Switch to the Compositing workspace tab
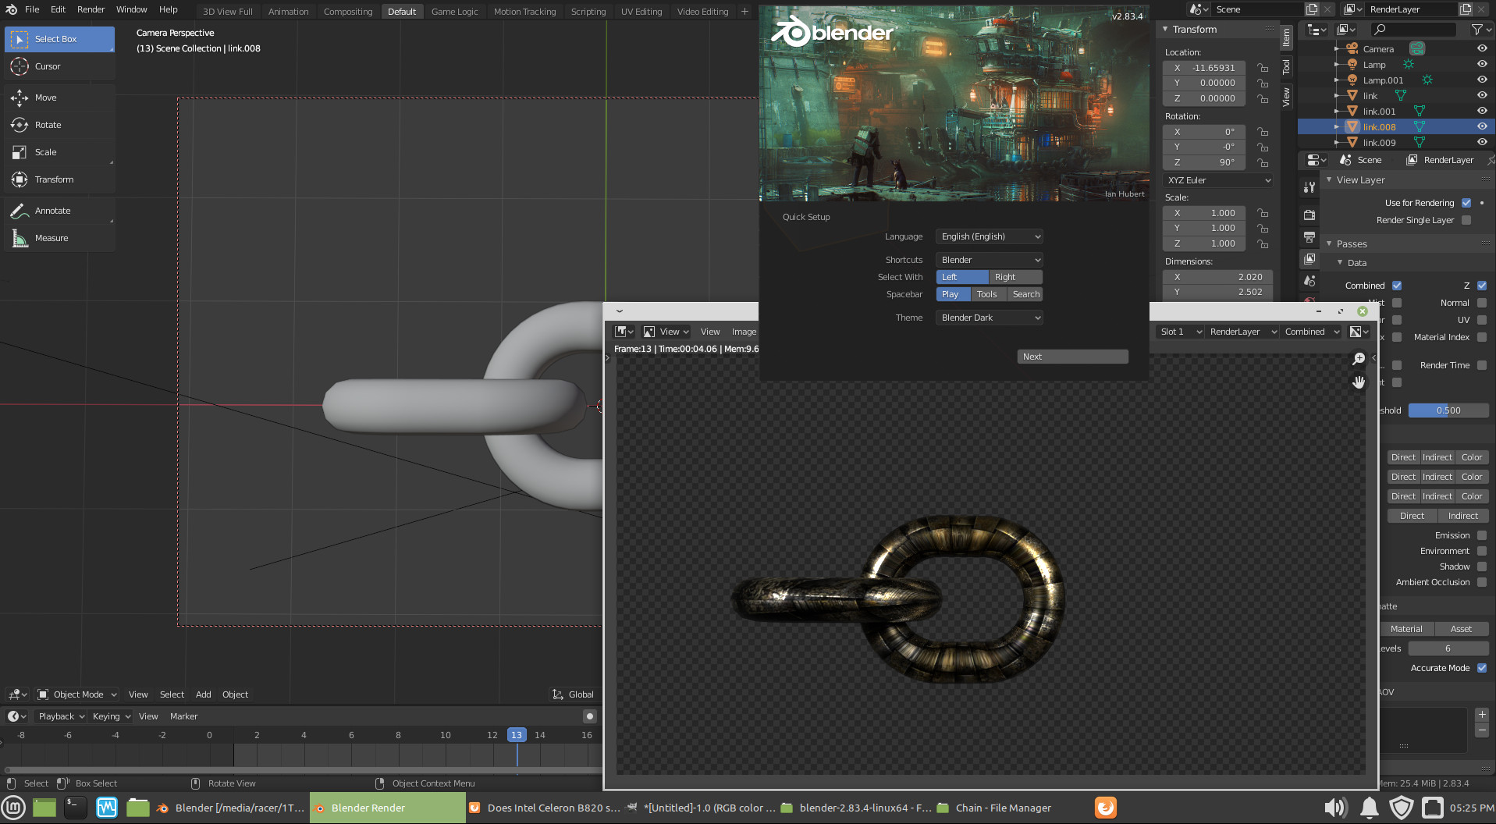This screenshot has width=1496, height=824. (348, 12)
